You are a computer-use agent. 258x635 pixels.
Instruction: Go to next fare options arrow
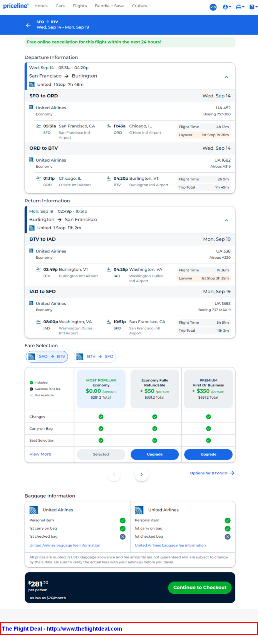[x=142, y=474]
